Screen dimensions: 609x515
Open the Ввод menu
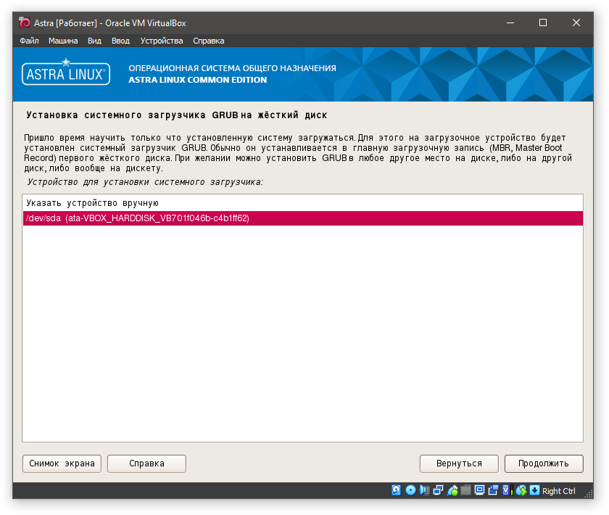120,41
